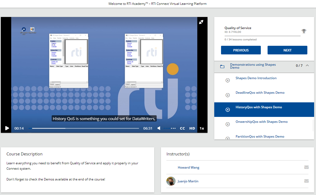Viewport: 316px width, 195px height.
Task: Open Juanjo Martin instructor profile link
Action: click(188, 181)
